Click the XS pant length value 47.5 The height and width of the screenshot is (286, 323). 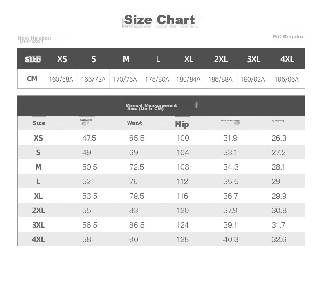pyautogui.click(x=89, y=138)
